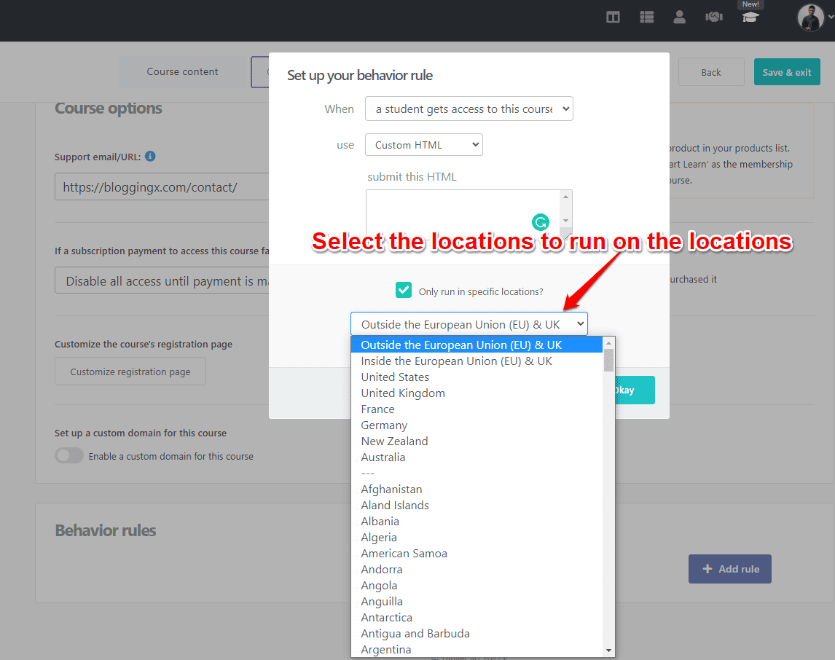Click the HTML textarea scroll up arrow

tap(566, 197)
